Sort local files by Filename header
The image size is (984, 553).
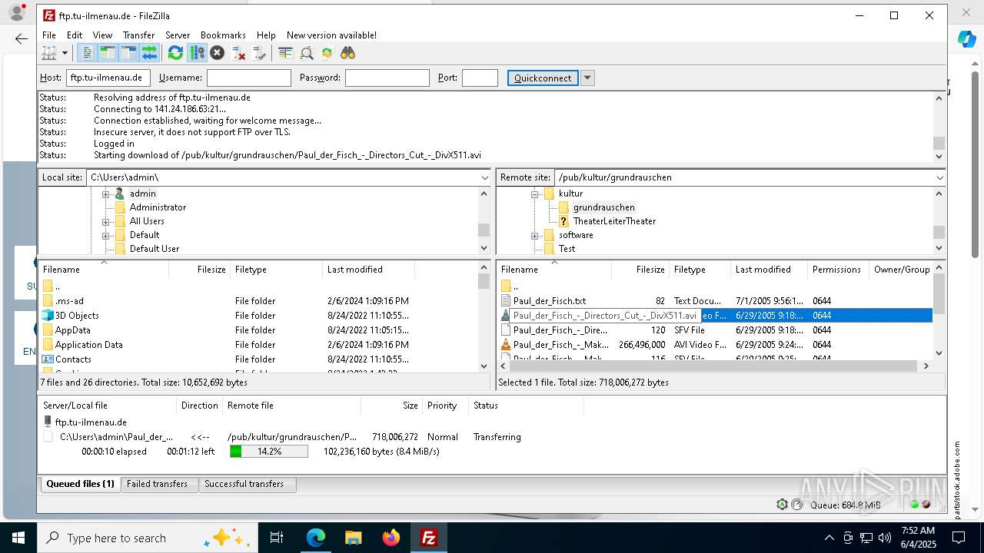point(104,270)
